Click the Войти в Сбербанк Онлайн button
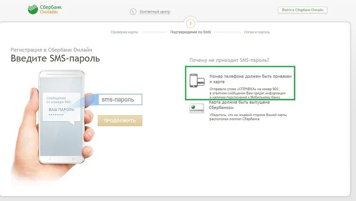 pos(302,10)
